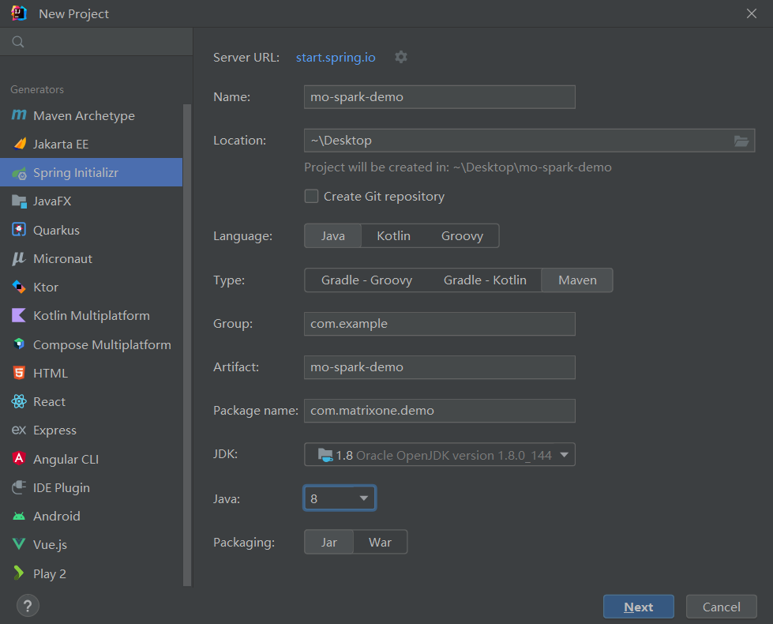The width and height of the screenshot is (773, 624).
Task: Click the Vue.js V icon
Action: point(19,544)
